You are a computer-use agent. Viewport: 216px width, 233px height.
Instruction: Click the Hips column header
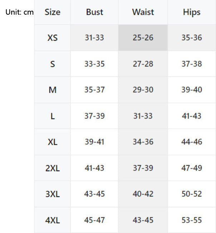point(192,12)
